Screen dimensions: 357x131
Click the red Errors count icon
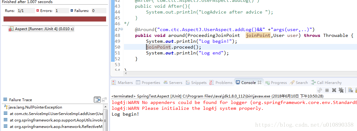click(x=38, y=10)
